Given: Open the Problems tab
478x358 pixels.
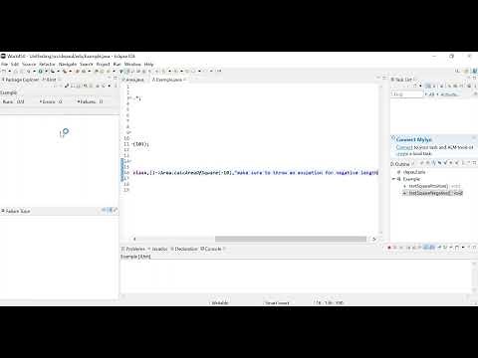Looking at the screenshot, I should point(133,249).
